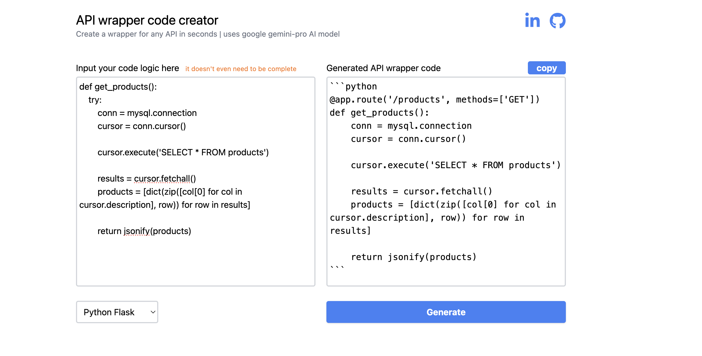702x356 pixels.
Task: Open the LinkedIn profile icon
Action: [532, 21]
